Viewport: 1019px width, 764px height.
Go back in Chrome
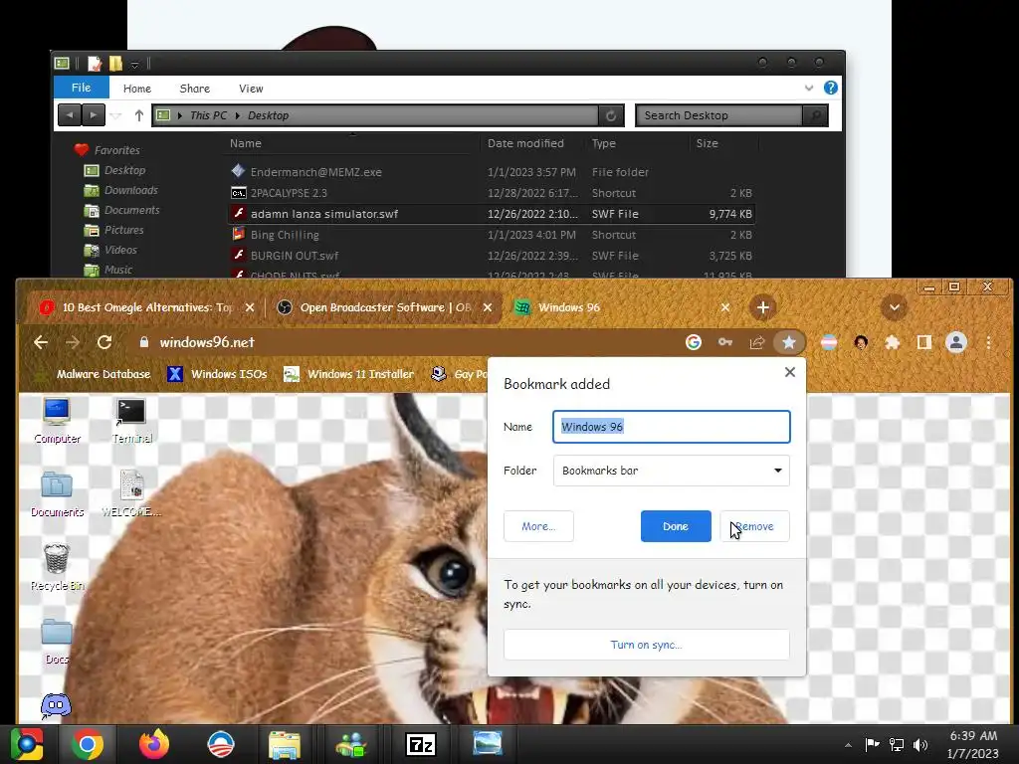pos(41,342)
